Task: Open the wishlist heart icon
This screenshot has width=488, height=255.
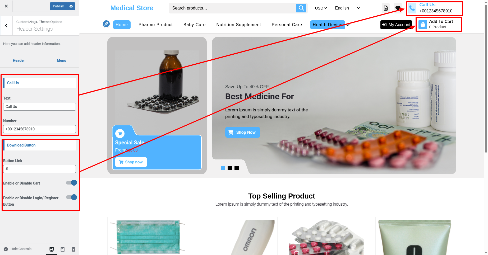Action: point(398,8)
